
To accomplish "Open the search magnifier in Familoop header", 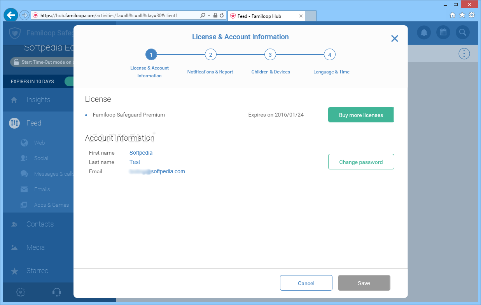I will pos(462,32).
